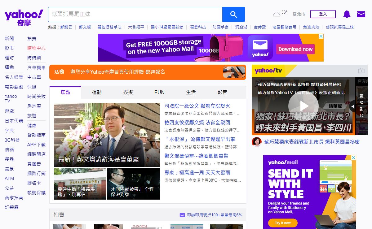Open 電影戲劇 in the sidebar
Viewport: 372px width, 229px height.
pos(14,87)
